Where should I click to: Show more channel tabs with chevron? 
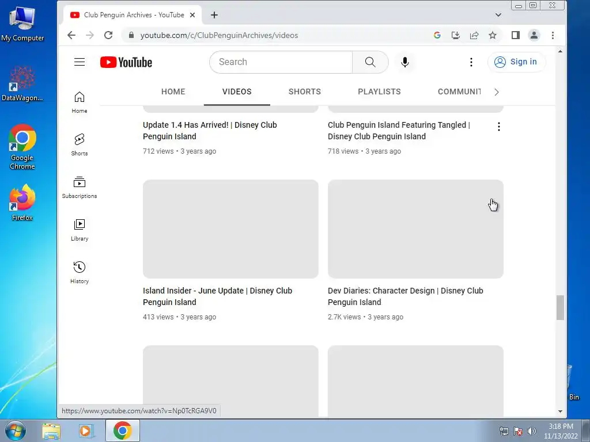(x=496, y=92)
